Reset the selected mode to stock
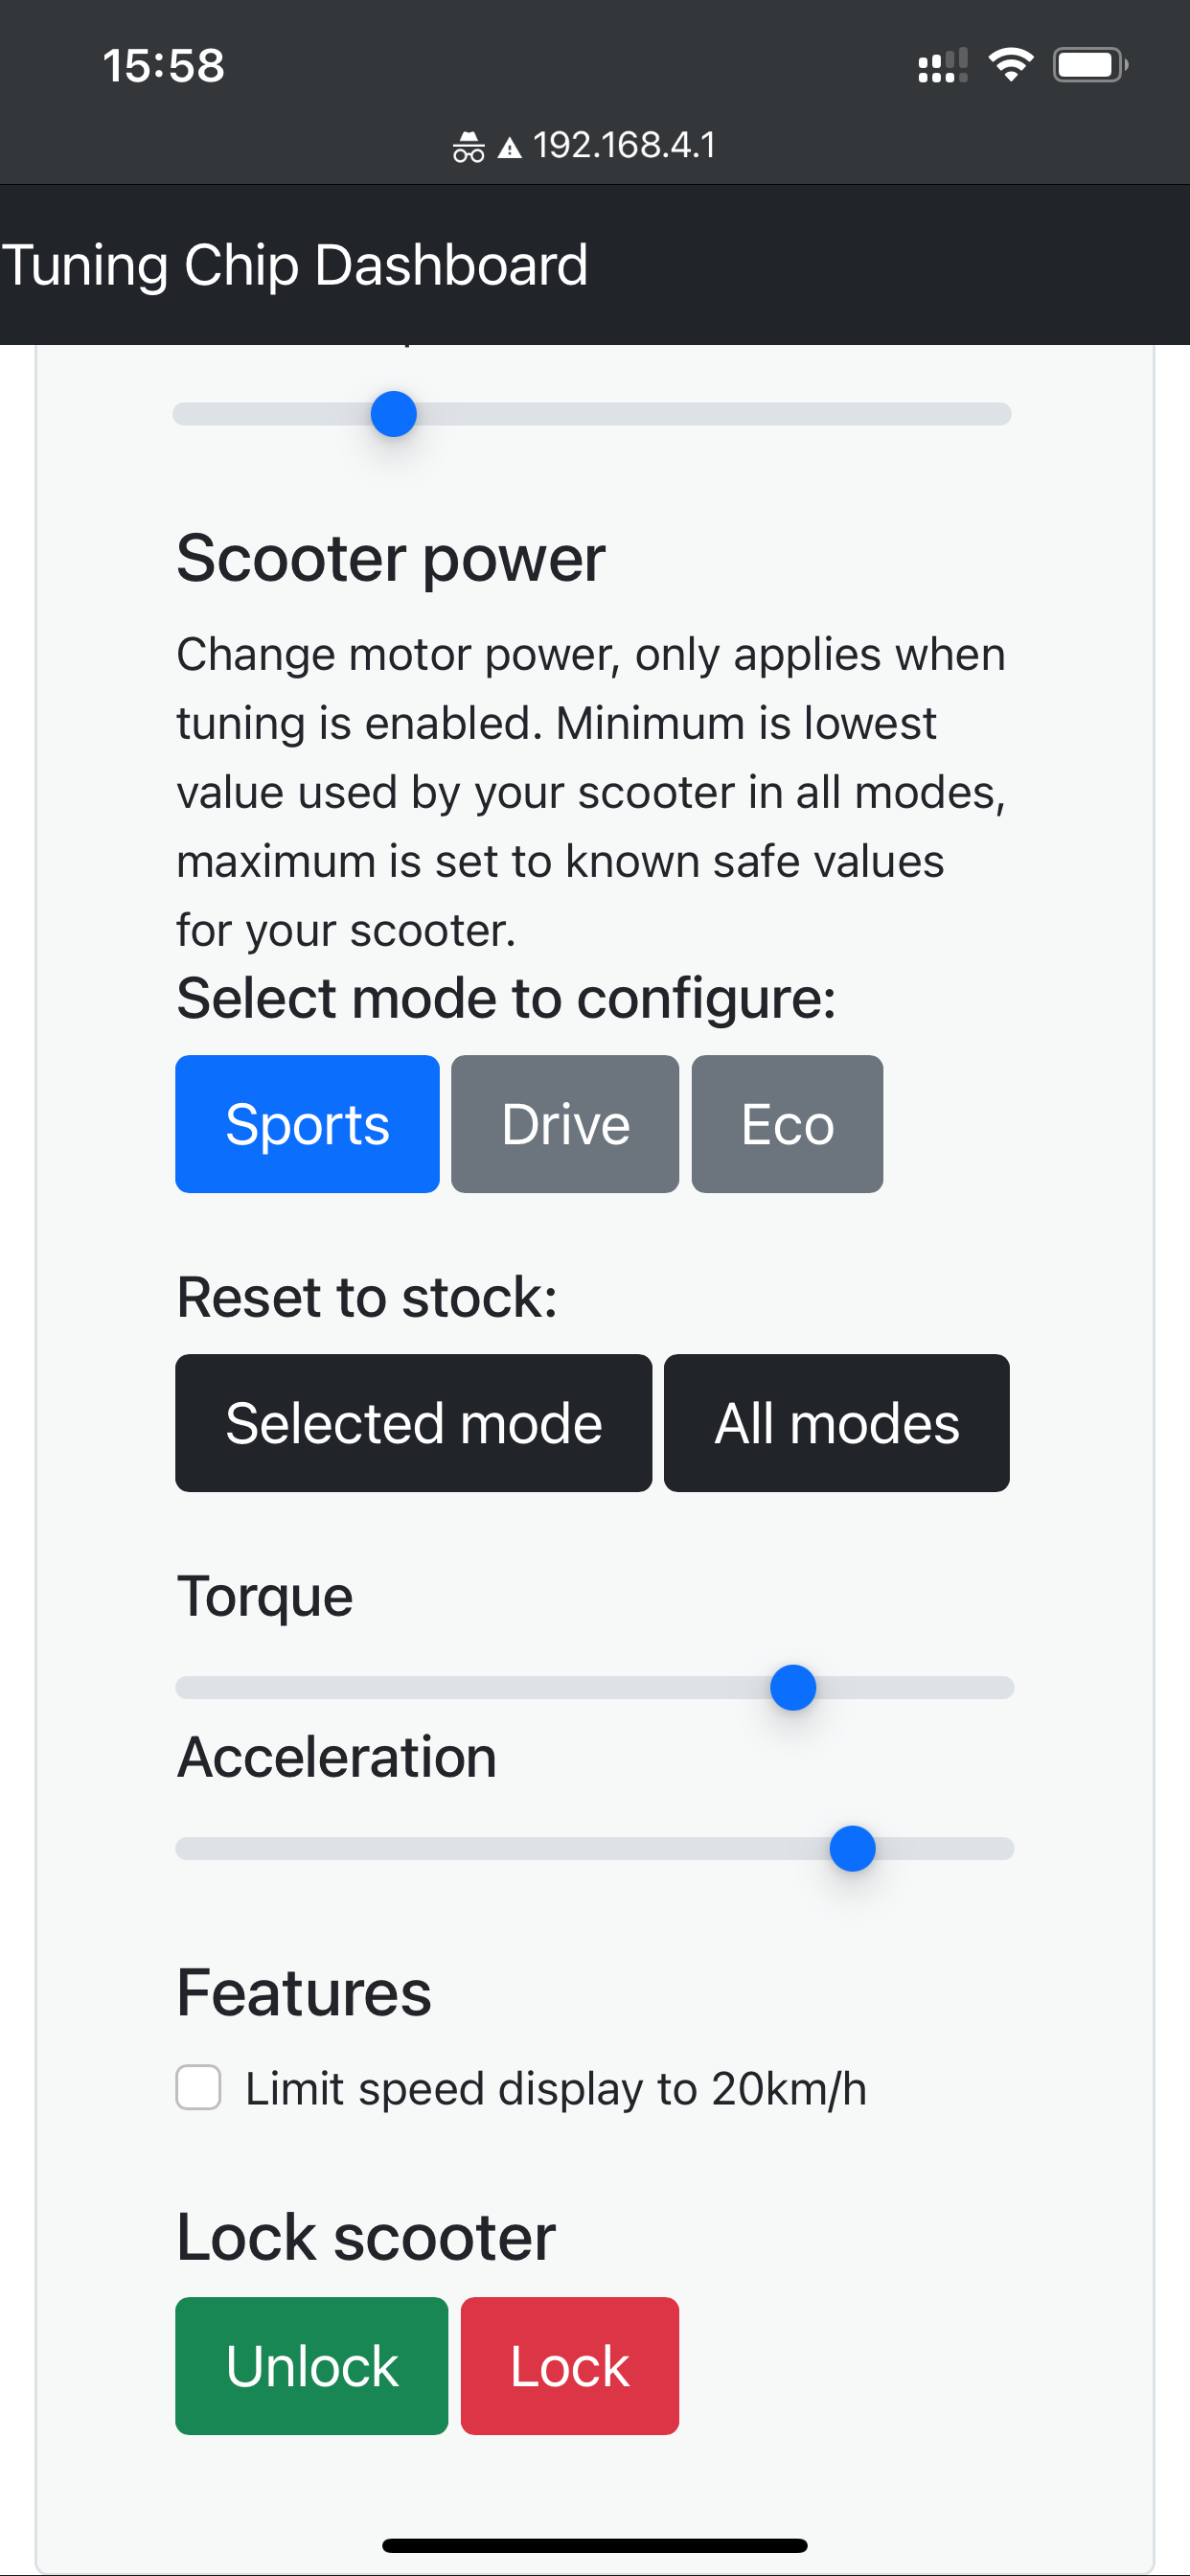1190x2576 pixels. point(413,1422)
